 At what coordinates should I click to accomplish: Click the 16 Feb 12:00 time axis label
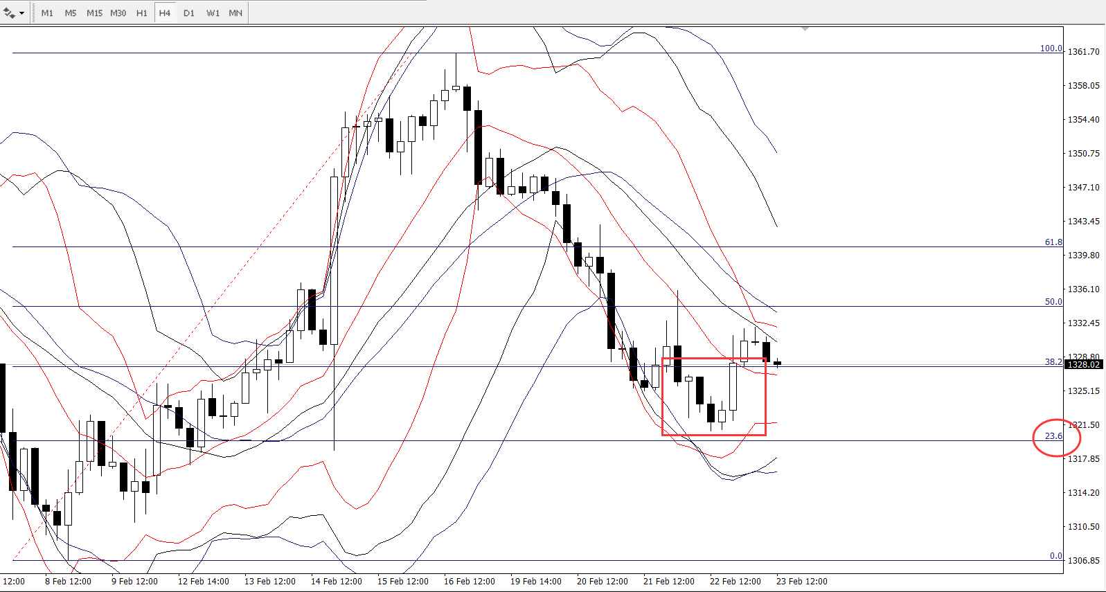pyautogui.click(x=469, y=582)
